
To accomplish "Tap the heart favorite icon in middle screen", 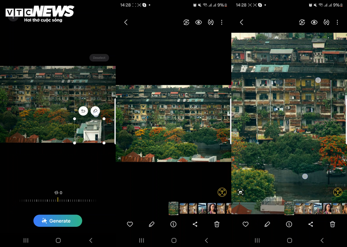I will 130,224.
